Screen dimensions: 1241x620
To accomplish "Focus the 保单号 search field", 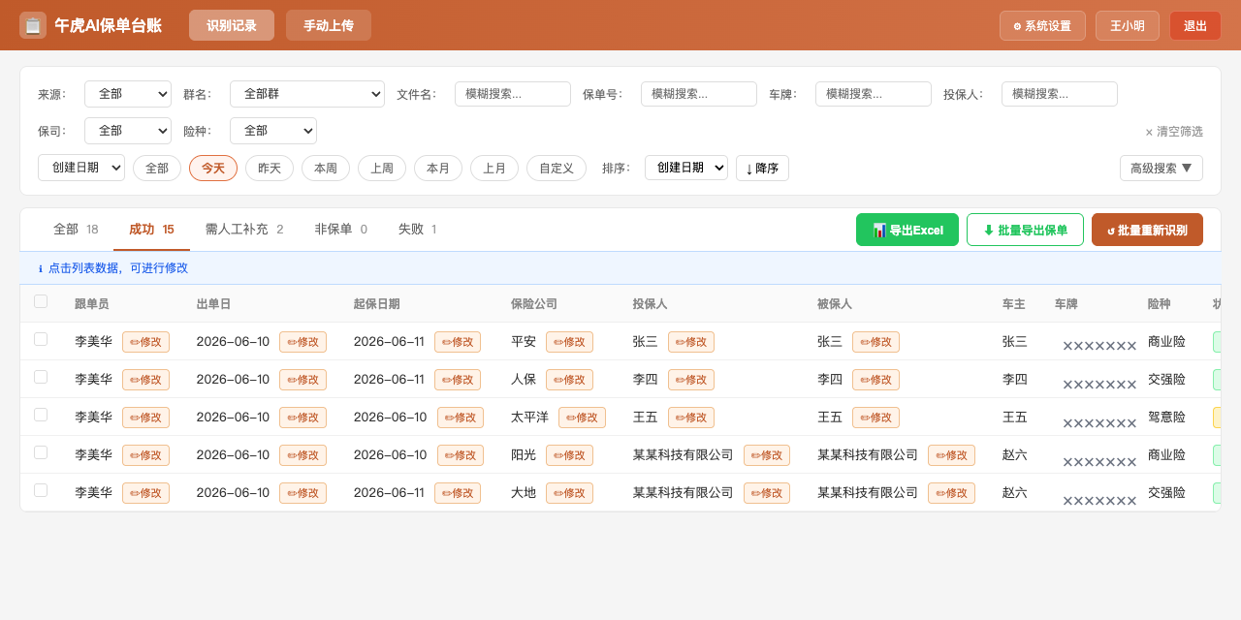I will click(699, 94).
